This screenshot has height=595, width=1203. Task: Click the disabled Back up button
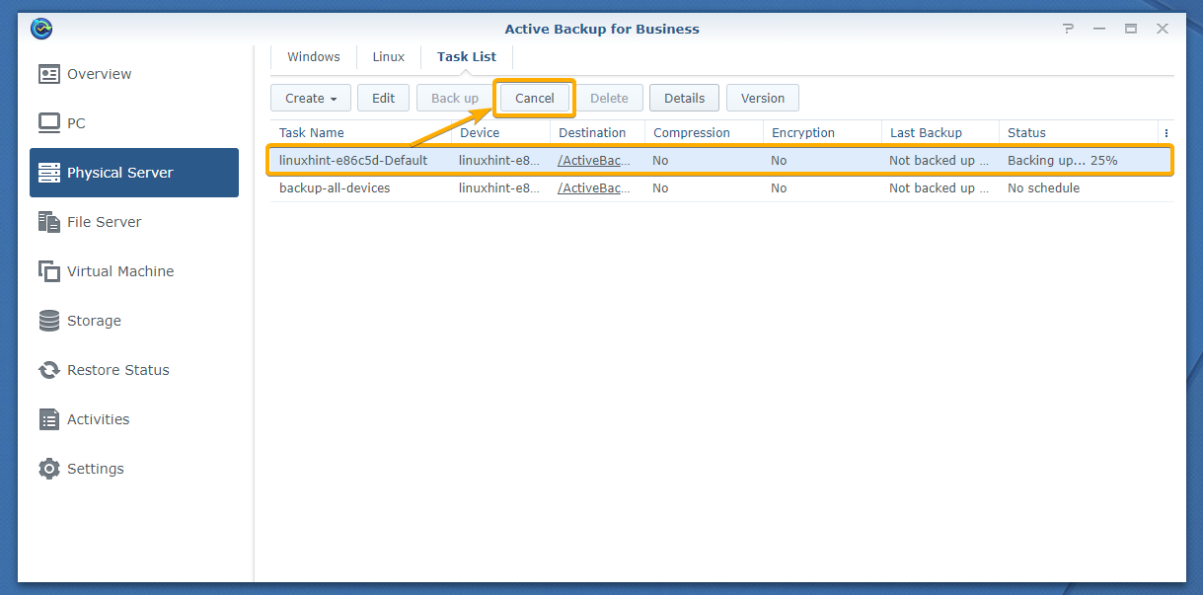(455, 98)
